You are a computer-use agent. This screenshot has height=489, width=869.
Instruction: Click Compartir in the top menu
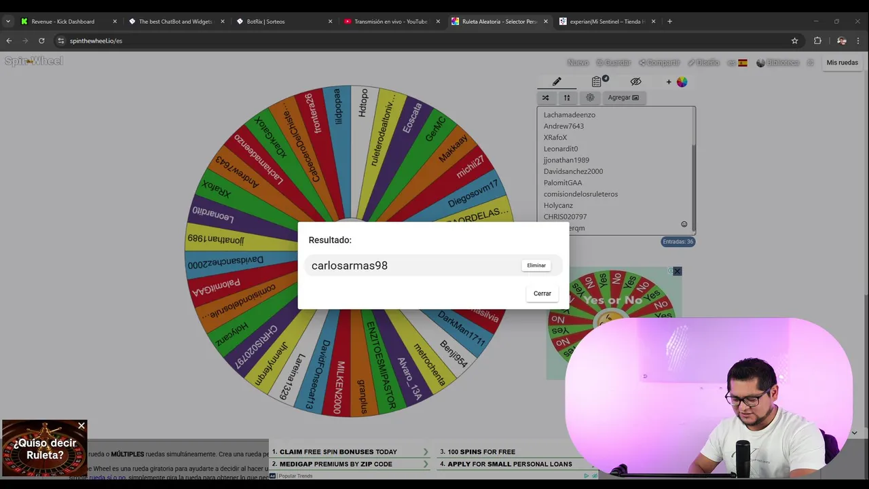[x=659, y=62]
